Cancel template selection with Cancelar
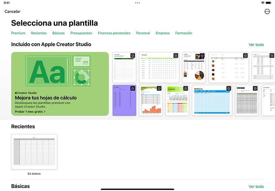The width and height of the screenshot is (275, 191). (12, 11)
